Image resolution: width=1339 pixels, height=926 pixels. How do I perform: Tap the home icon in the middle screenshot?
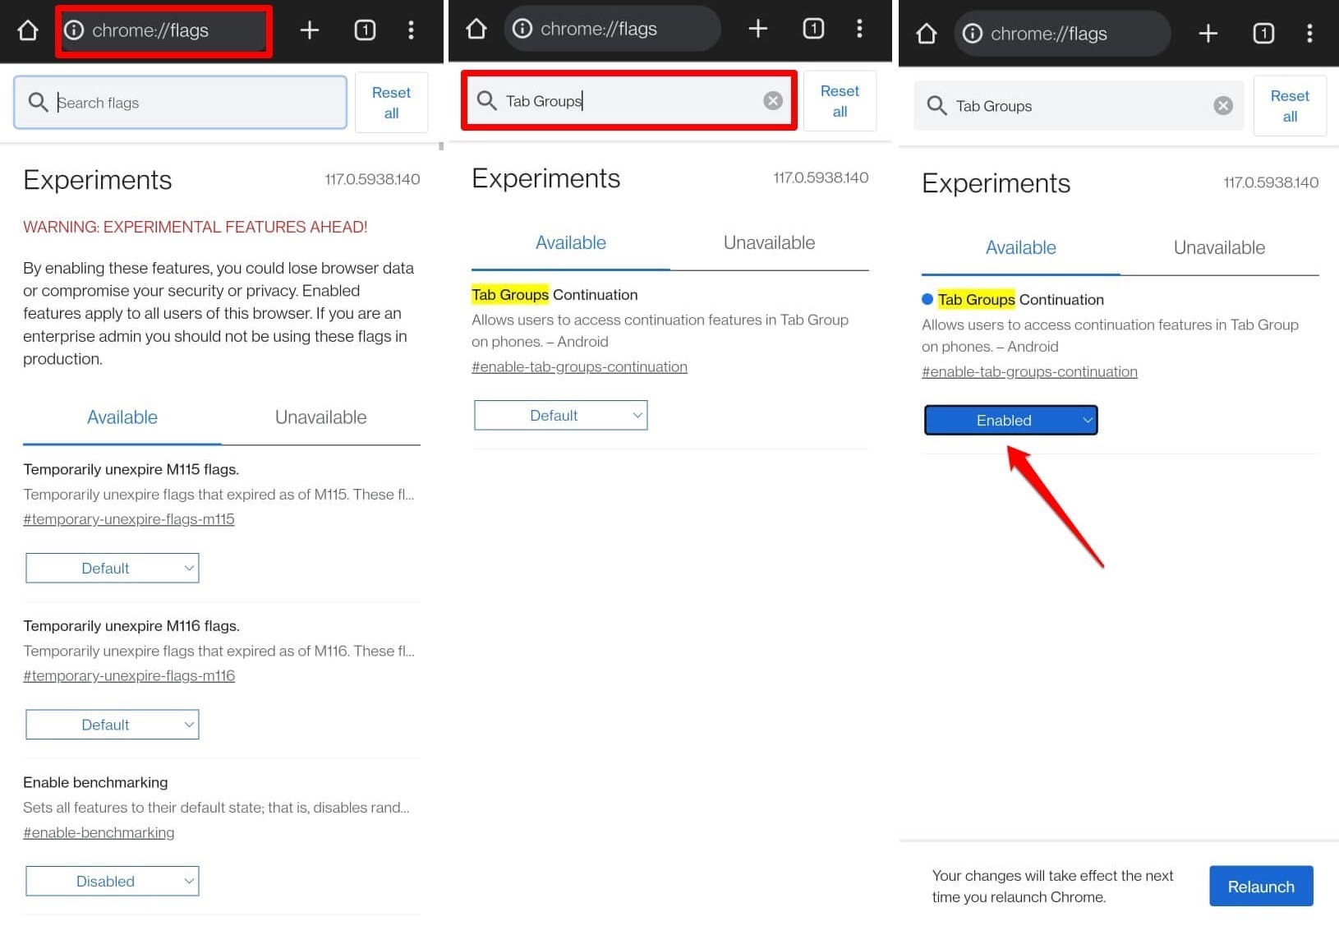[x=476, y=29]
